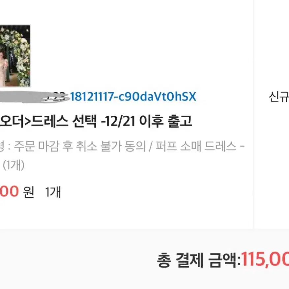Image resolution: width=289 pixels, height=289 pixels.
Task: Open the 드레스 선택 product title
Action: [x=64, y=121]
